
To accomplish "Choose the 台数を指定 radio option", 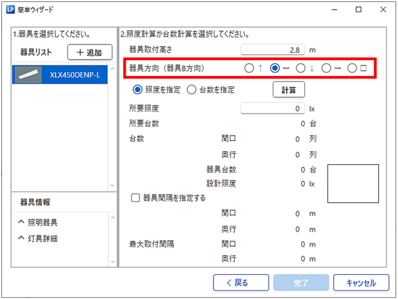I will pos(192,90).
